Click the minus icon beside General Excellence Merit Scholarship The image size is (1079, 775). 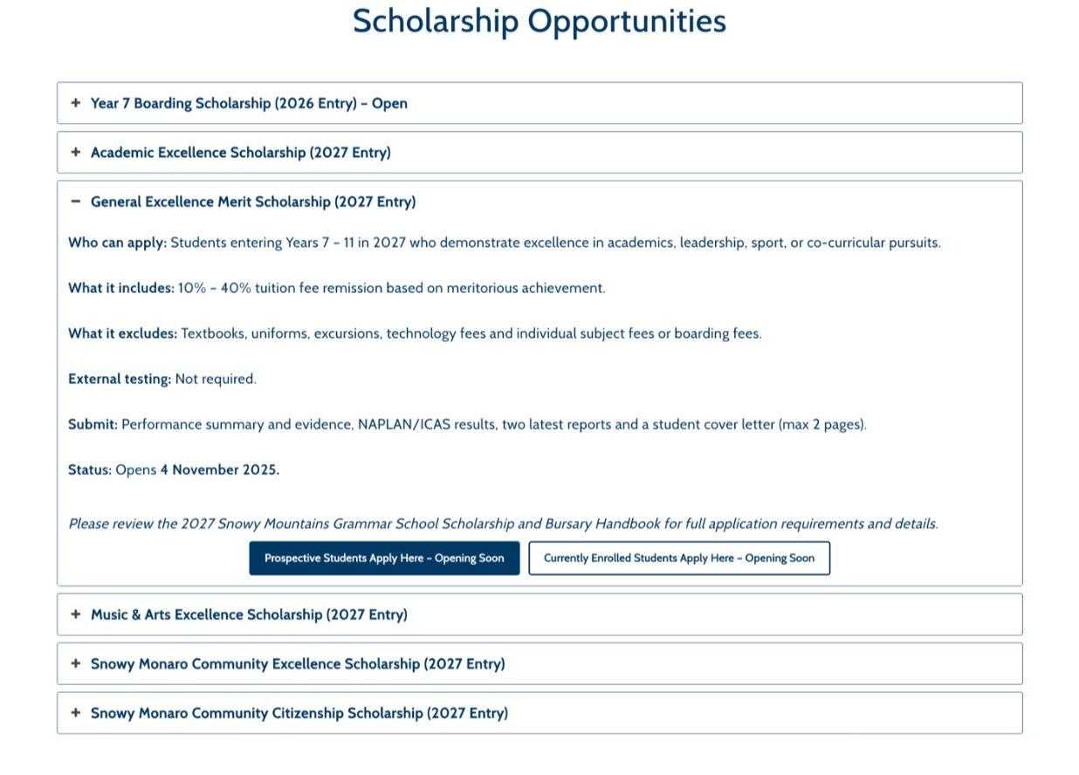pyautogui.click(x=76, y=202)
